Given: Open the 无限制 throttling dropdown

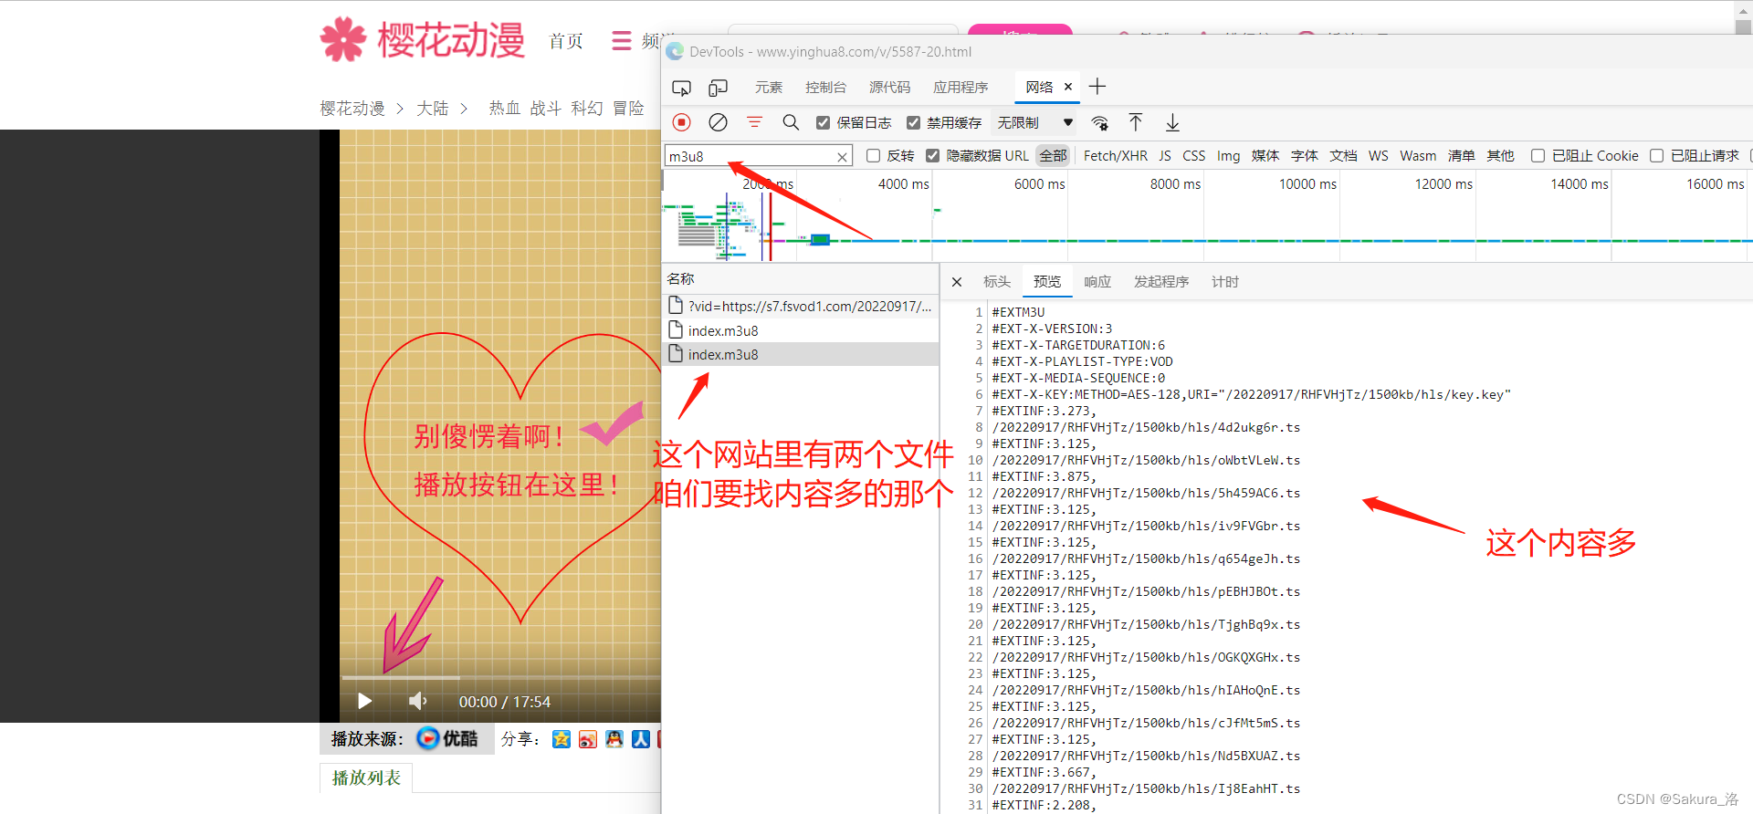Looking at the screenshot, I should point(1034,122).
